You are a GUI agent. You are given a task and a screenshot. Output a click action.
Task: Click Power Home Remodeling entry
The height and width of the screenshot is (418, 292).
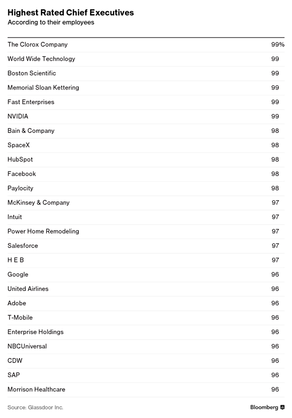click(x=43, y=231)
